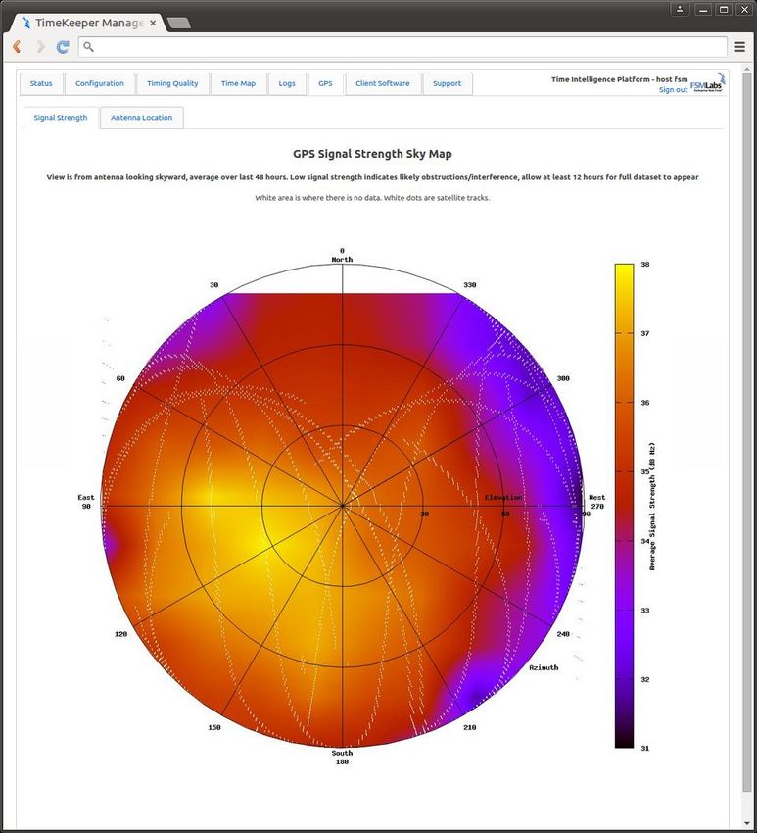This screenshot has height=833, width=757.
Task: Click the '240' azimuth label on sky map
Action: [563, 634]
